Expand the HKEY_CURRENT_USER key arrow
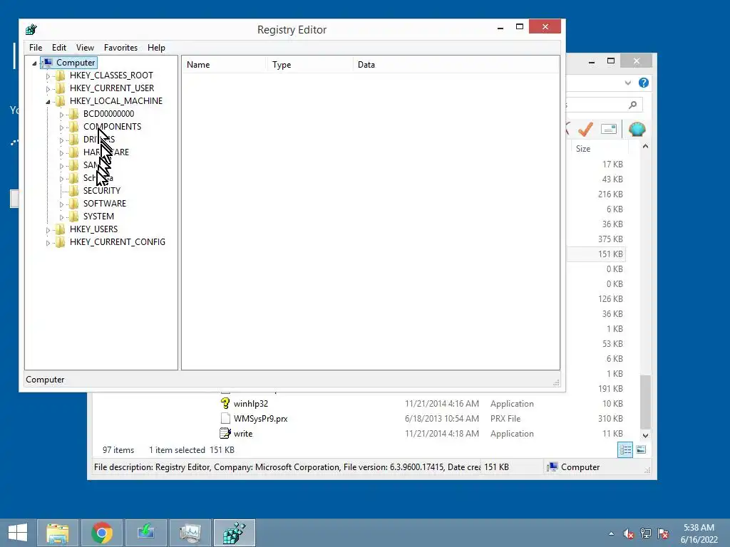 (x=48, y=89)
